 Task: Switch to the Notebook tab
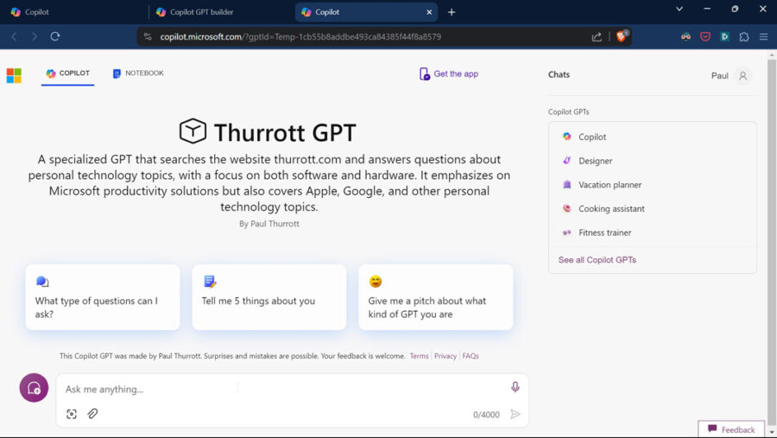tap(138, 73)
